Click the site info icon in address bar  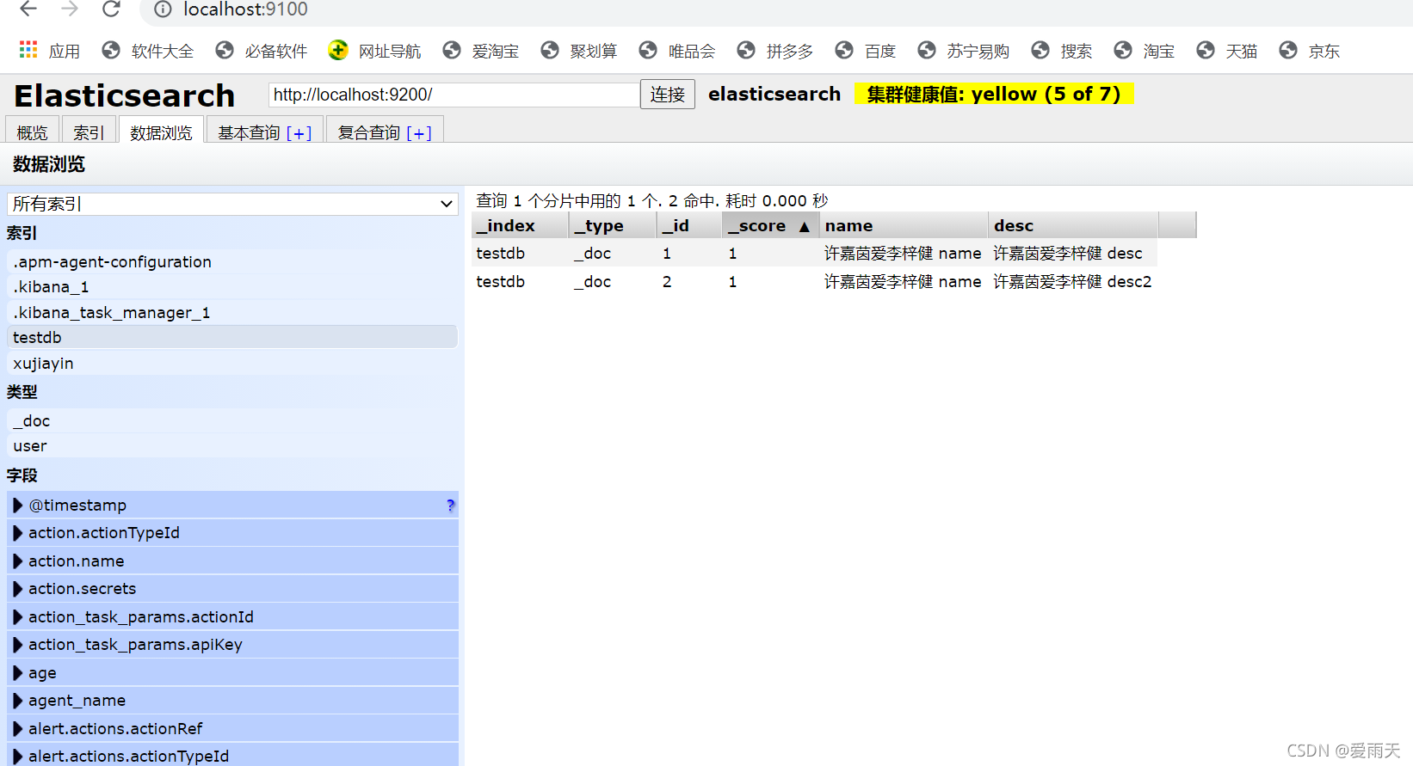pyautogui.click(x=163, y=9)
